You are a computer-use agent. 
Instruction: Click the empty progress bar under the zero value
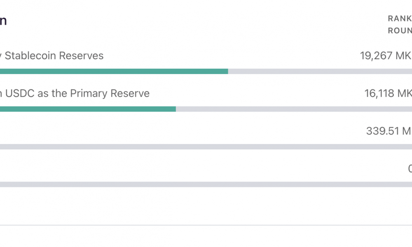206,184
